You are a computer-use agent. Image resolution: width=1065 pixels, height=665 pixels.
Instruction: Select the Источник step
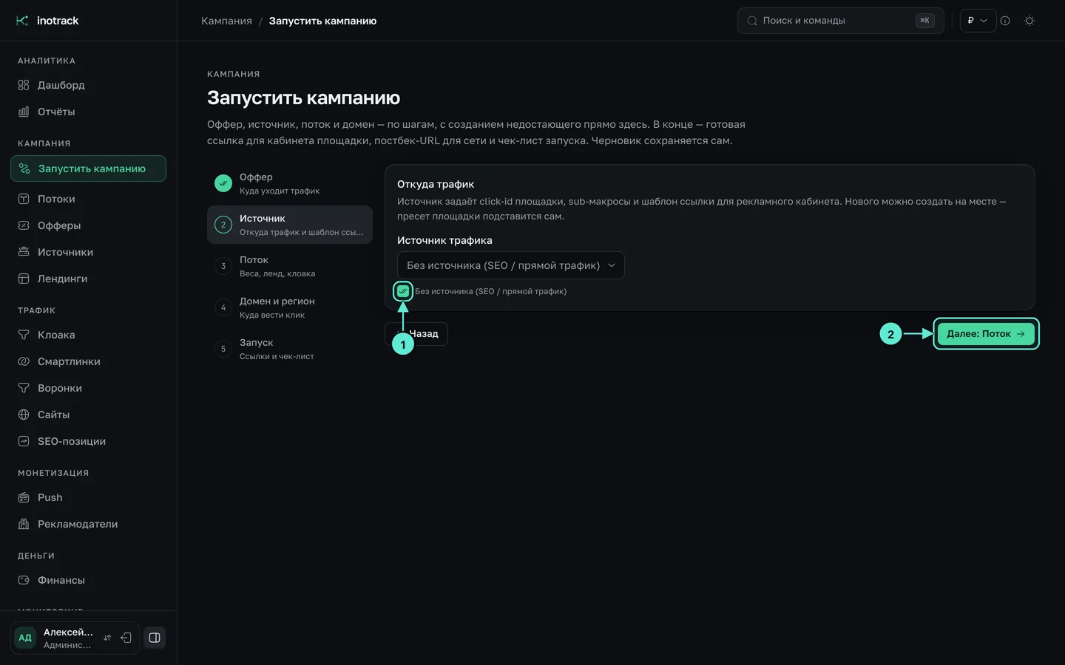pos(290,225)
